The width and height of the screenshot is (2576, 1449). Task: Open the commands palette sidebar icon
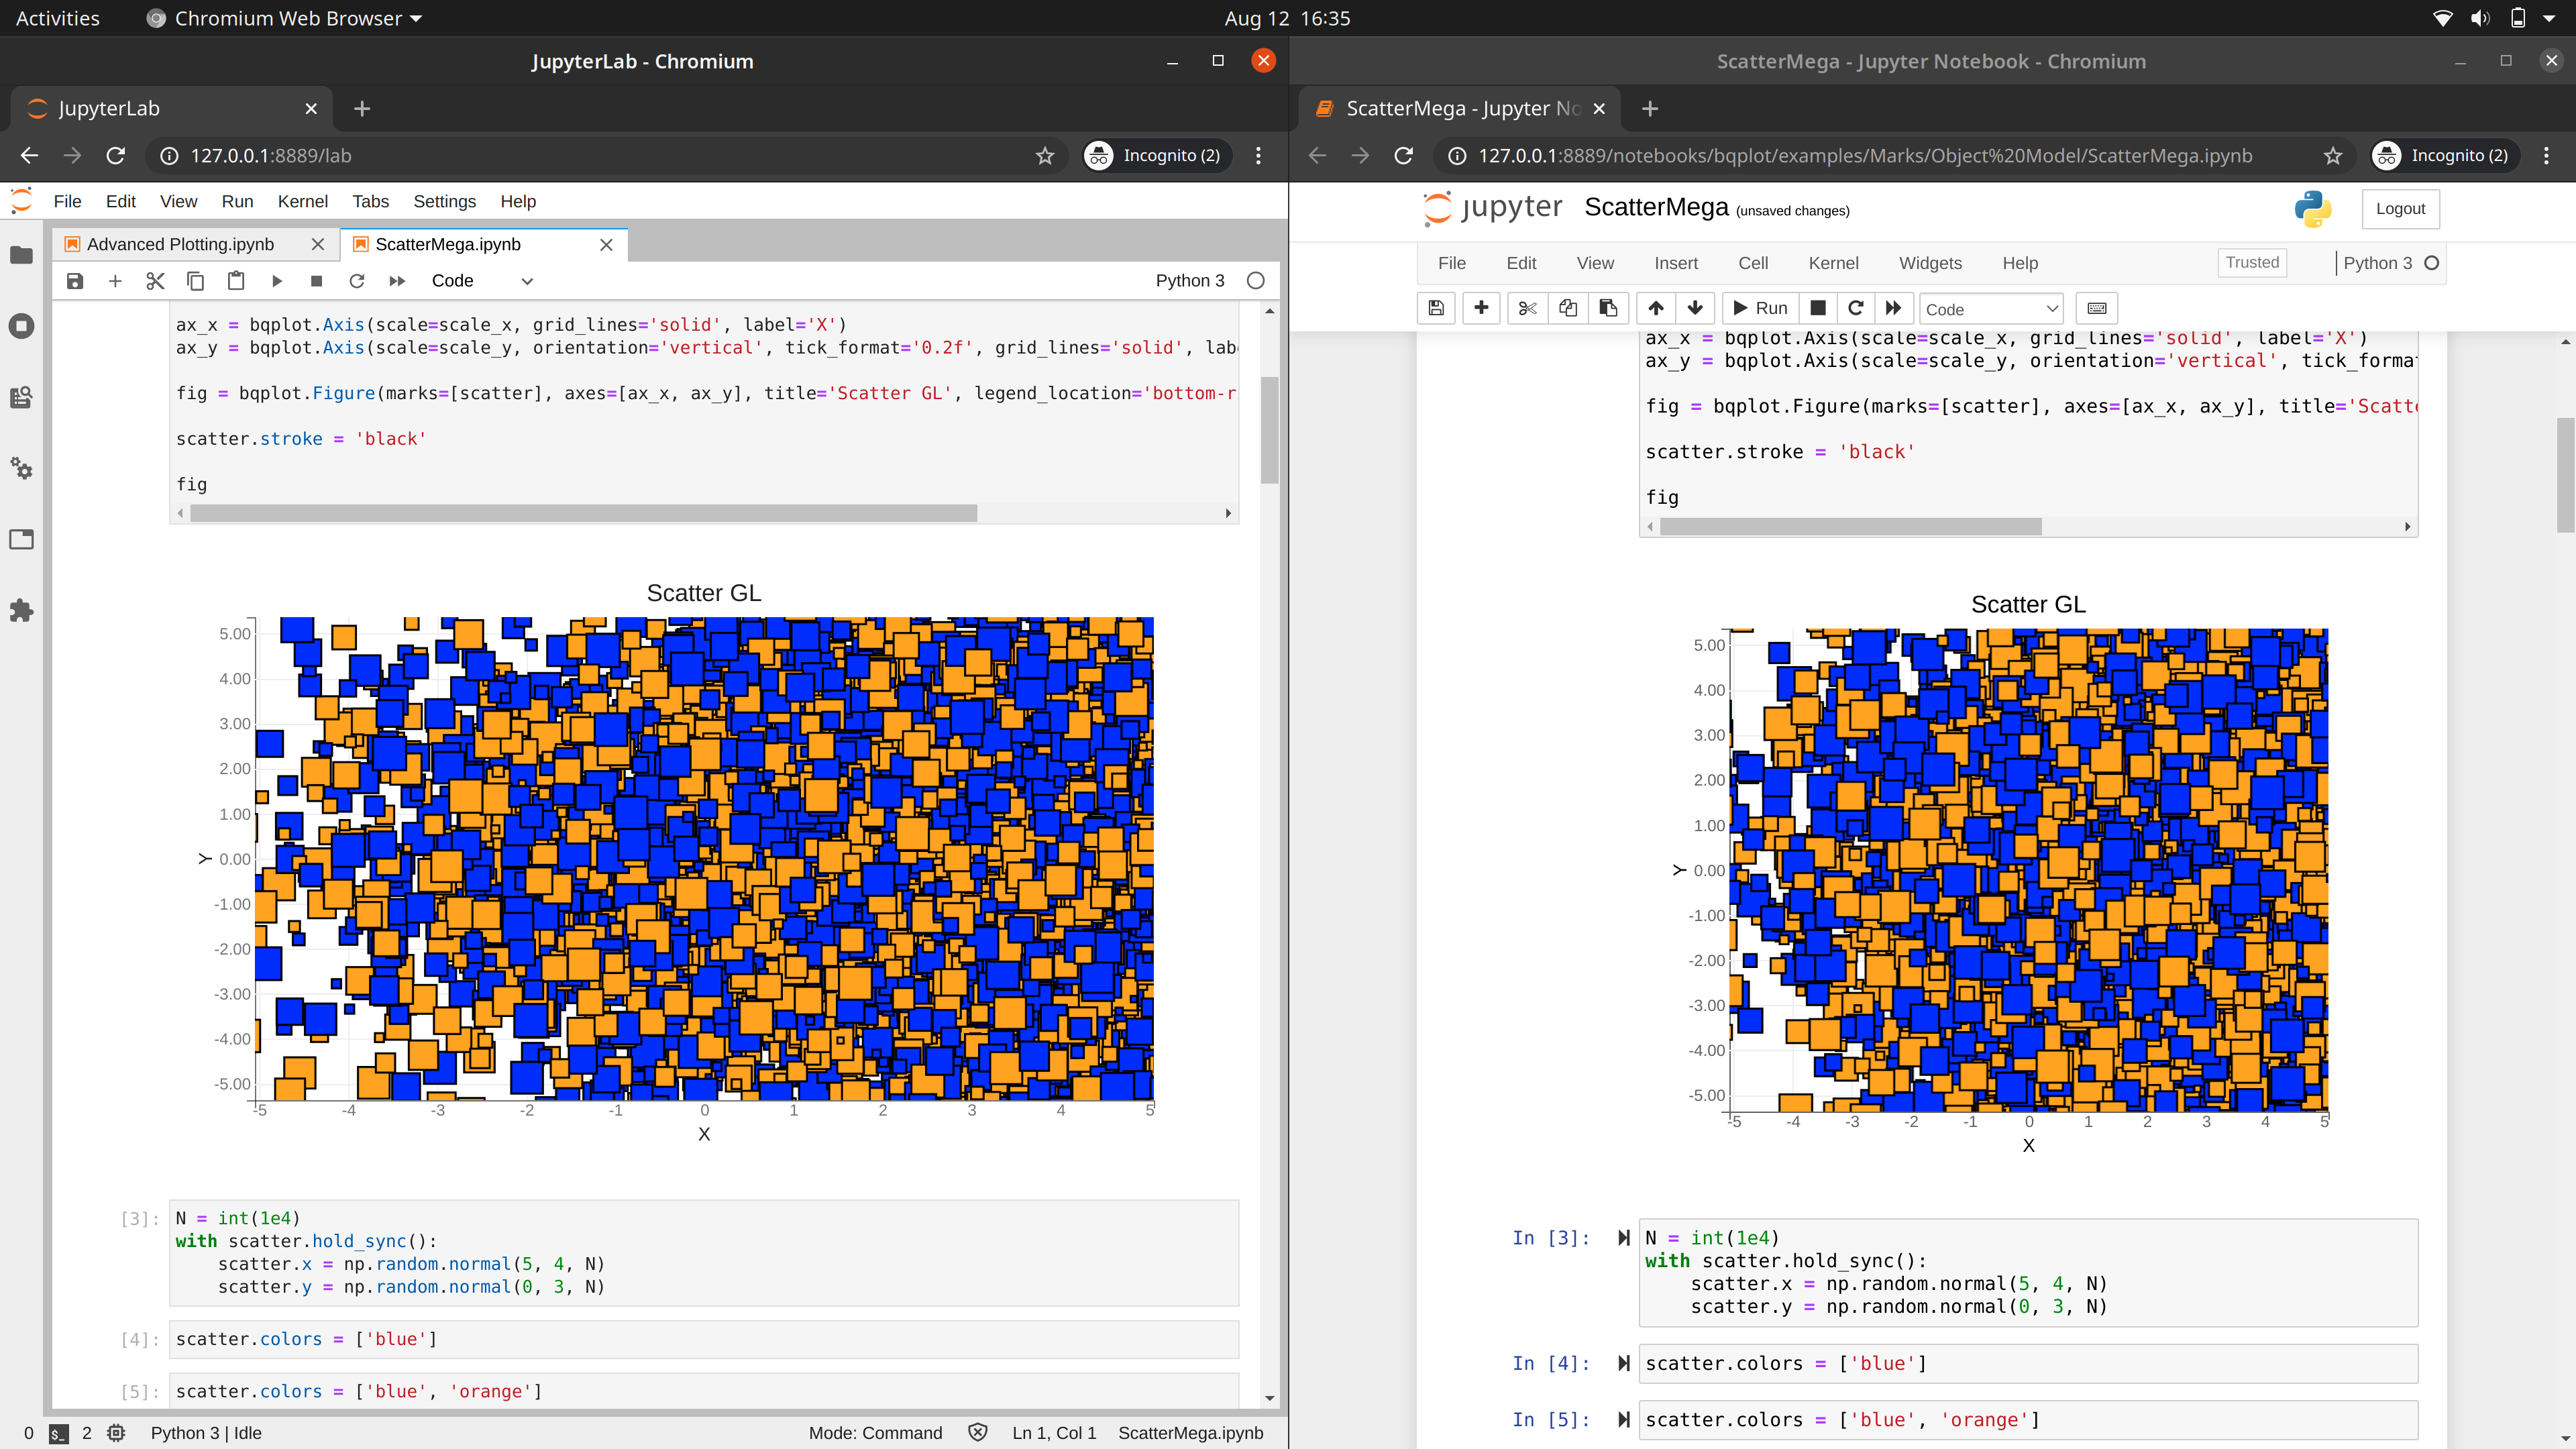tap(21, 397)
